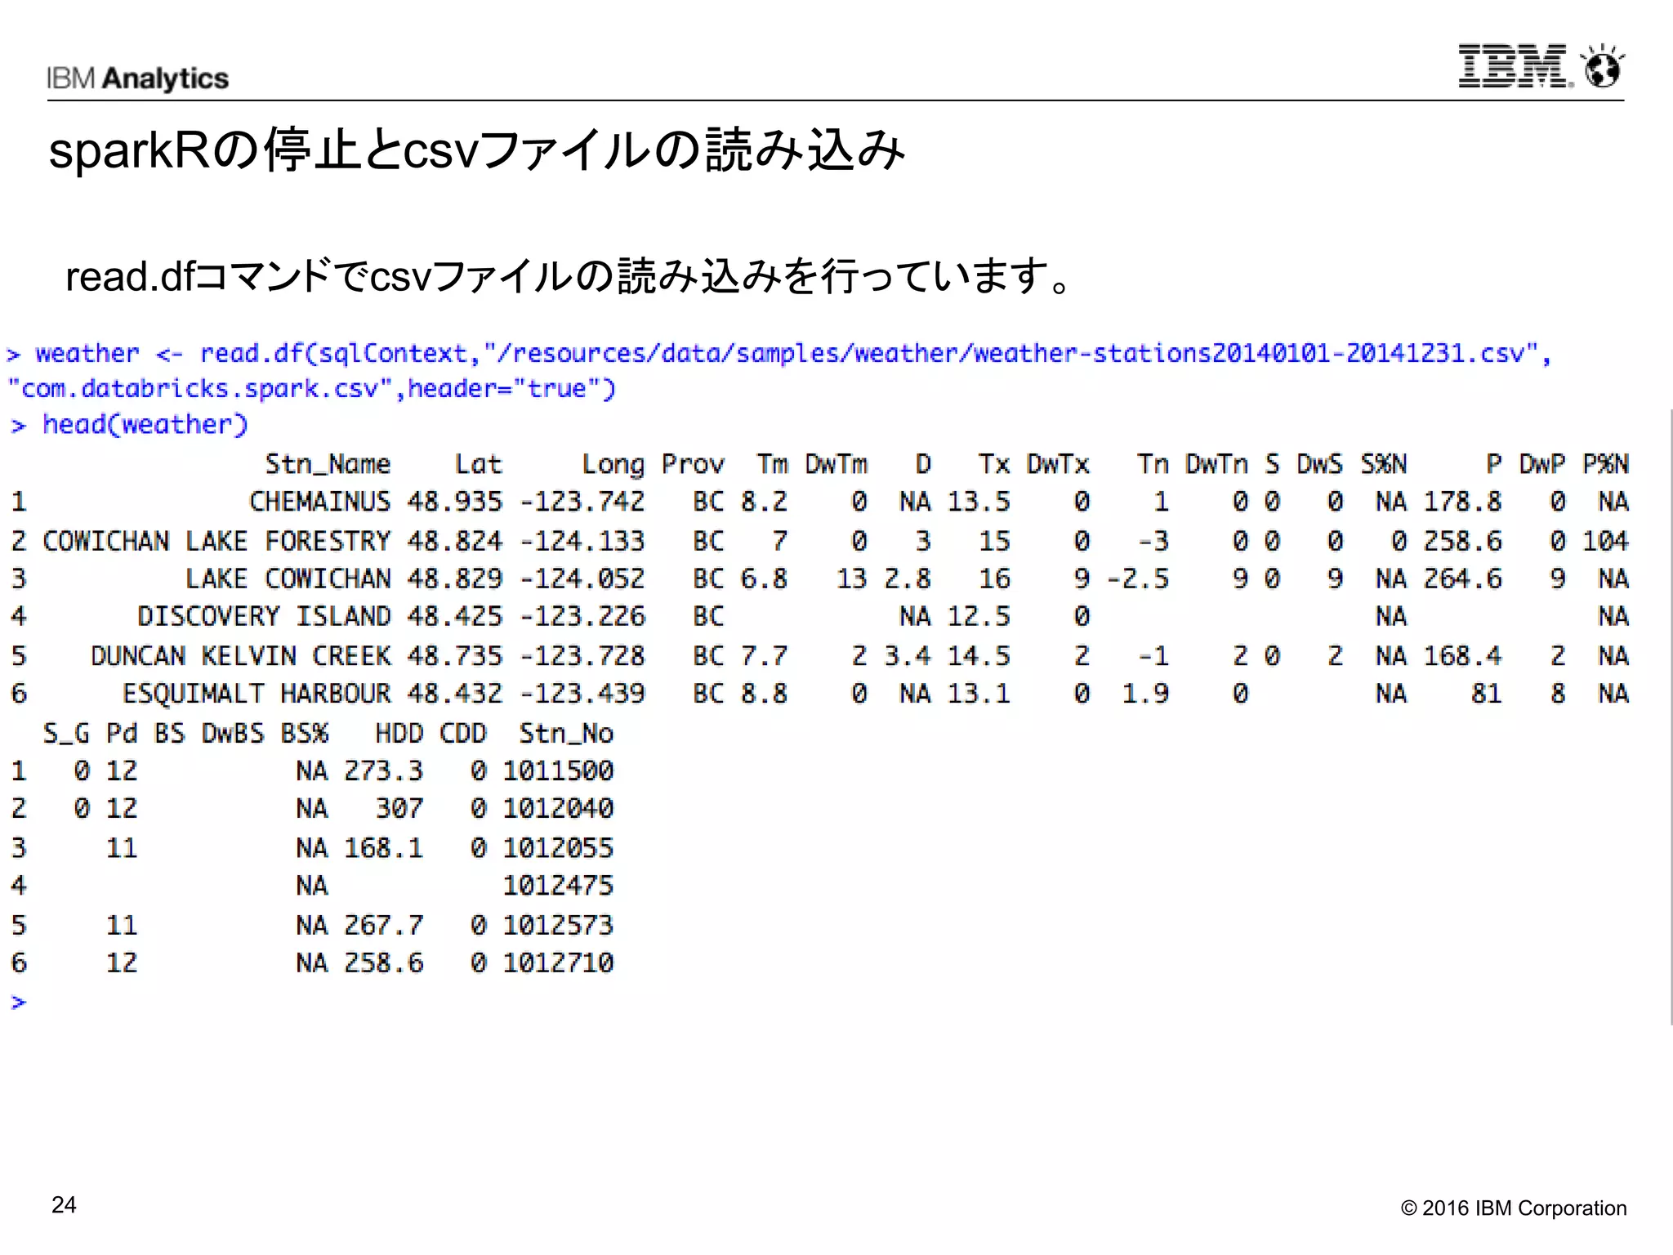Click the 'Stn_No' column header
This screenshot has height=1255, width=1673.
(565, 734)
